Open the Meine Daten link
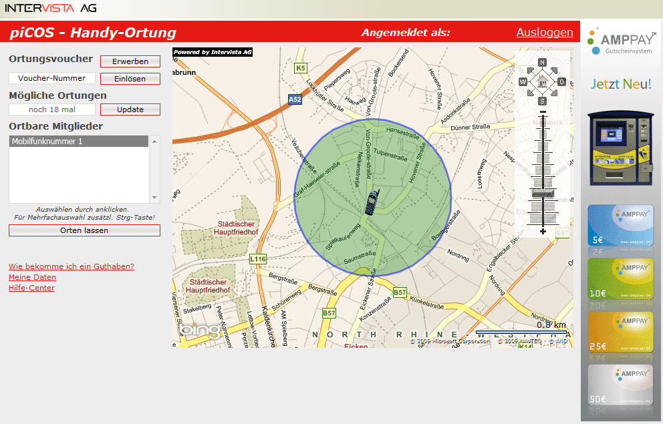 coord(33,277)
